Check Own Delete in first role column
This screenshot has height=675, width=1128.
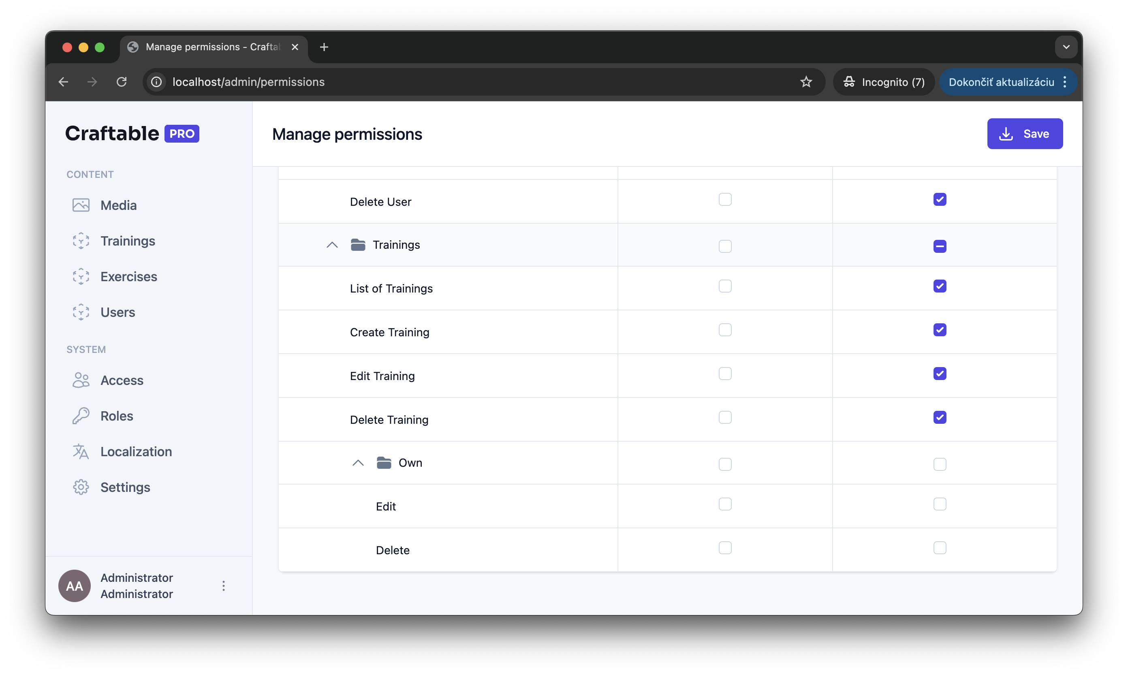tap(725, 548)
